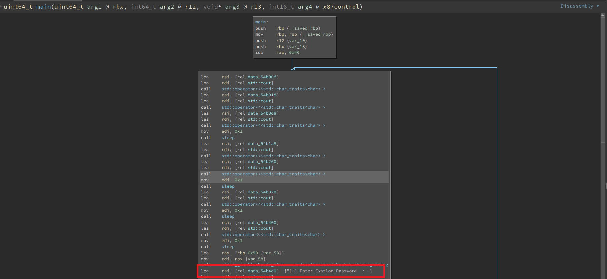
Task: Select the push rbp {__saved_rbp} instruction
Action: point(288,28)
